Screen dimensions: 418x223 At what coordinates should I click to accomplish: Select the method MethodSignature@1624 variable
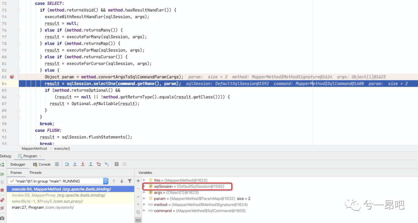(x=201, y=204)
